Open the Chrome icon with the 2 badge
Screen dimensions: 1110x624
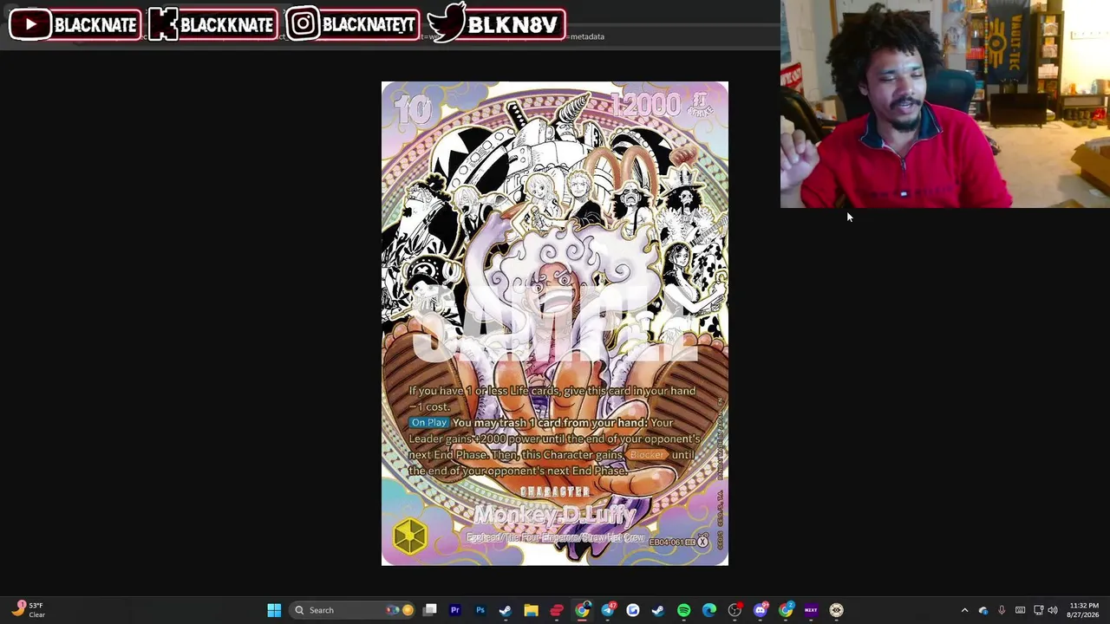[786, 610]
